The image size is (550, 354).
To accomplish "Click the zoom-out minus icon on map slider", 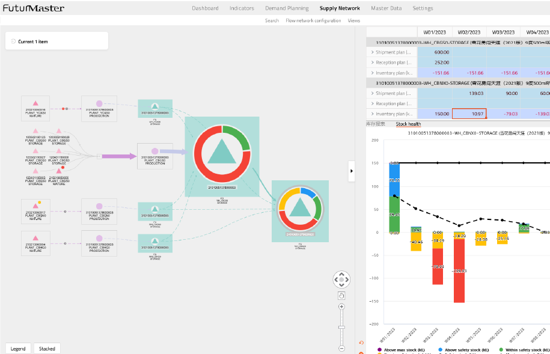I will click(341, 347).
